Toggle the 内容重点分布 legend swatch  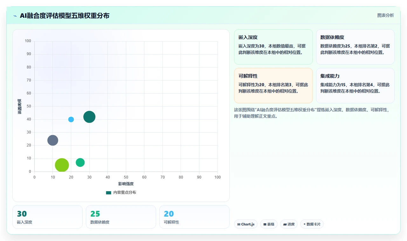point(108,192)
